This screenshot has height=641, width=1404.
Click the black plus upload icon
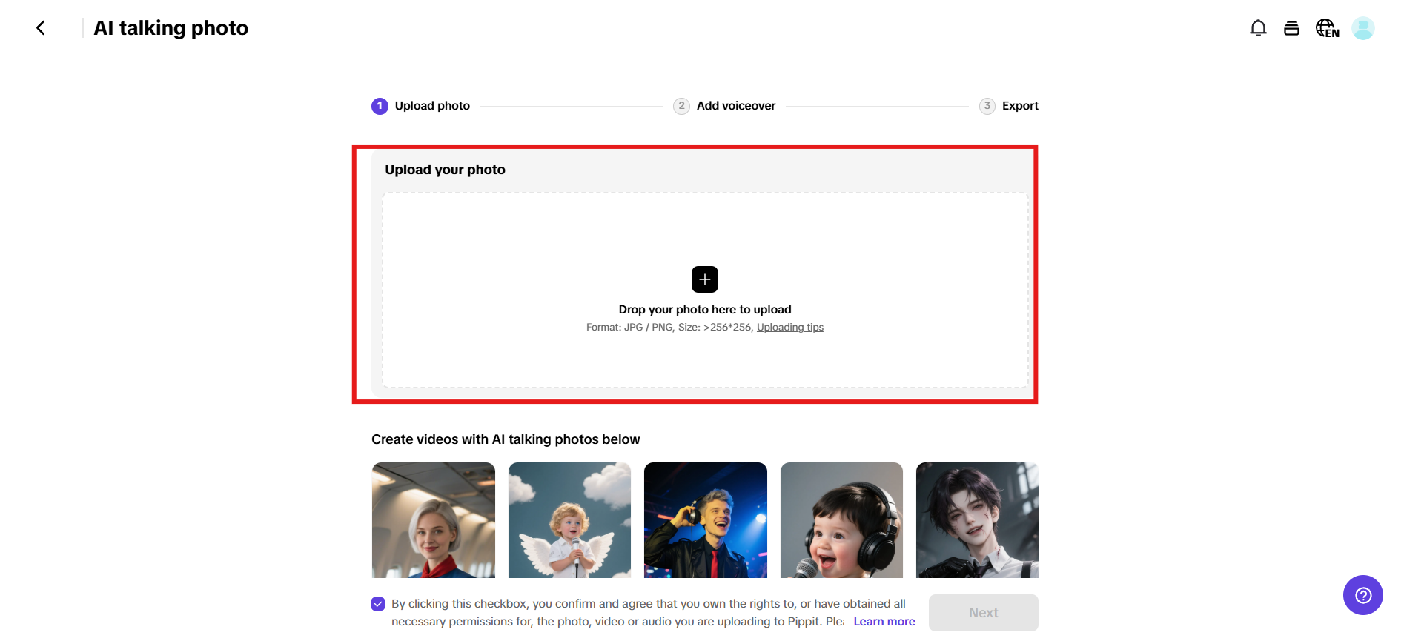[704, 279]
